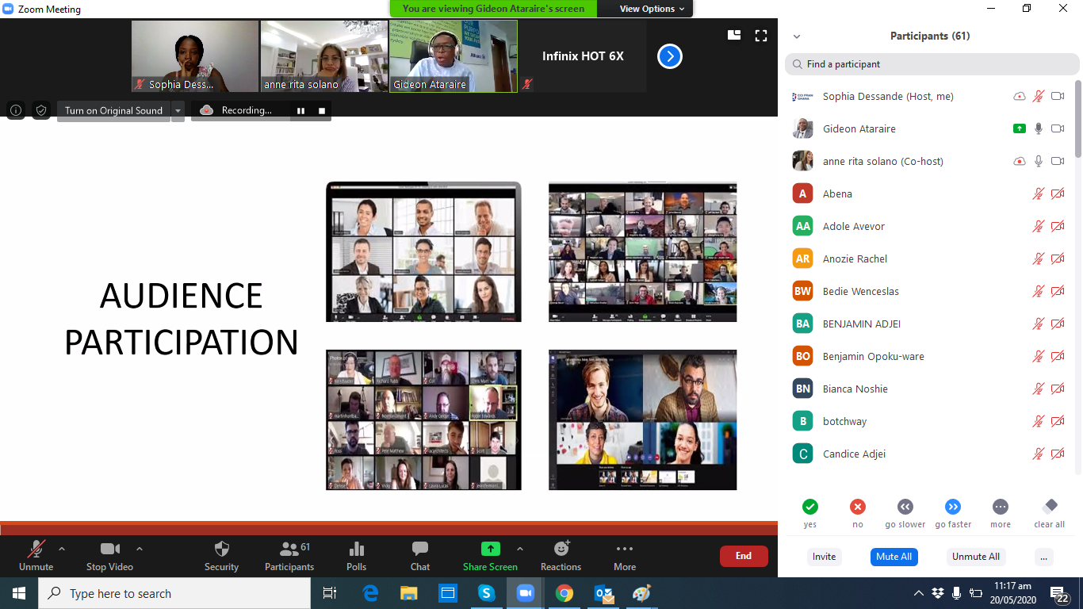The width and height of the screenshot is (1083, 609).
Task: Open Participants list from toolbar
Action: click(289, 549)
